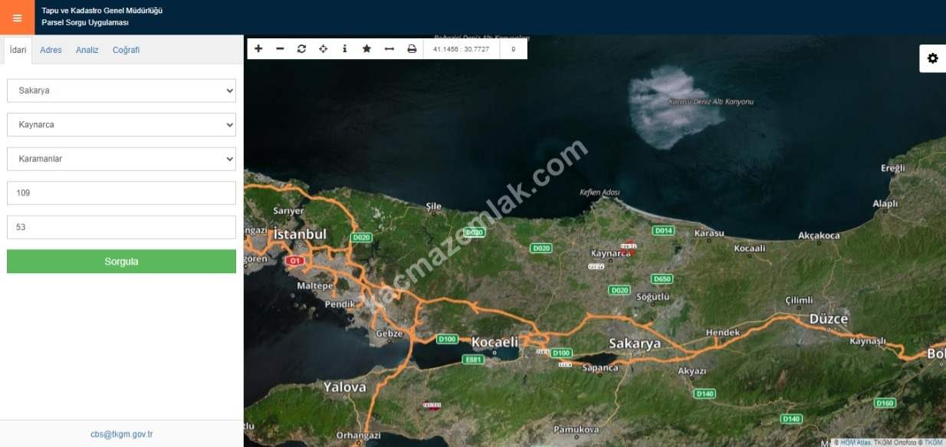Click the zoom in plus icon
946x447 pixels.
[x=258, y=49]
